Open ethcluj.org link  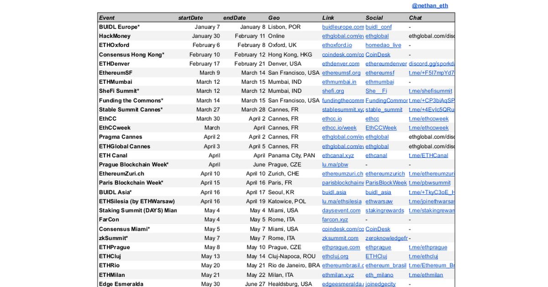335,256
